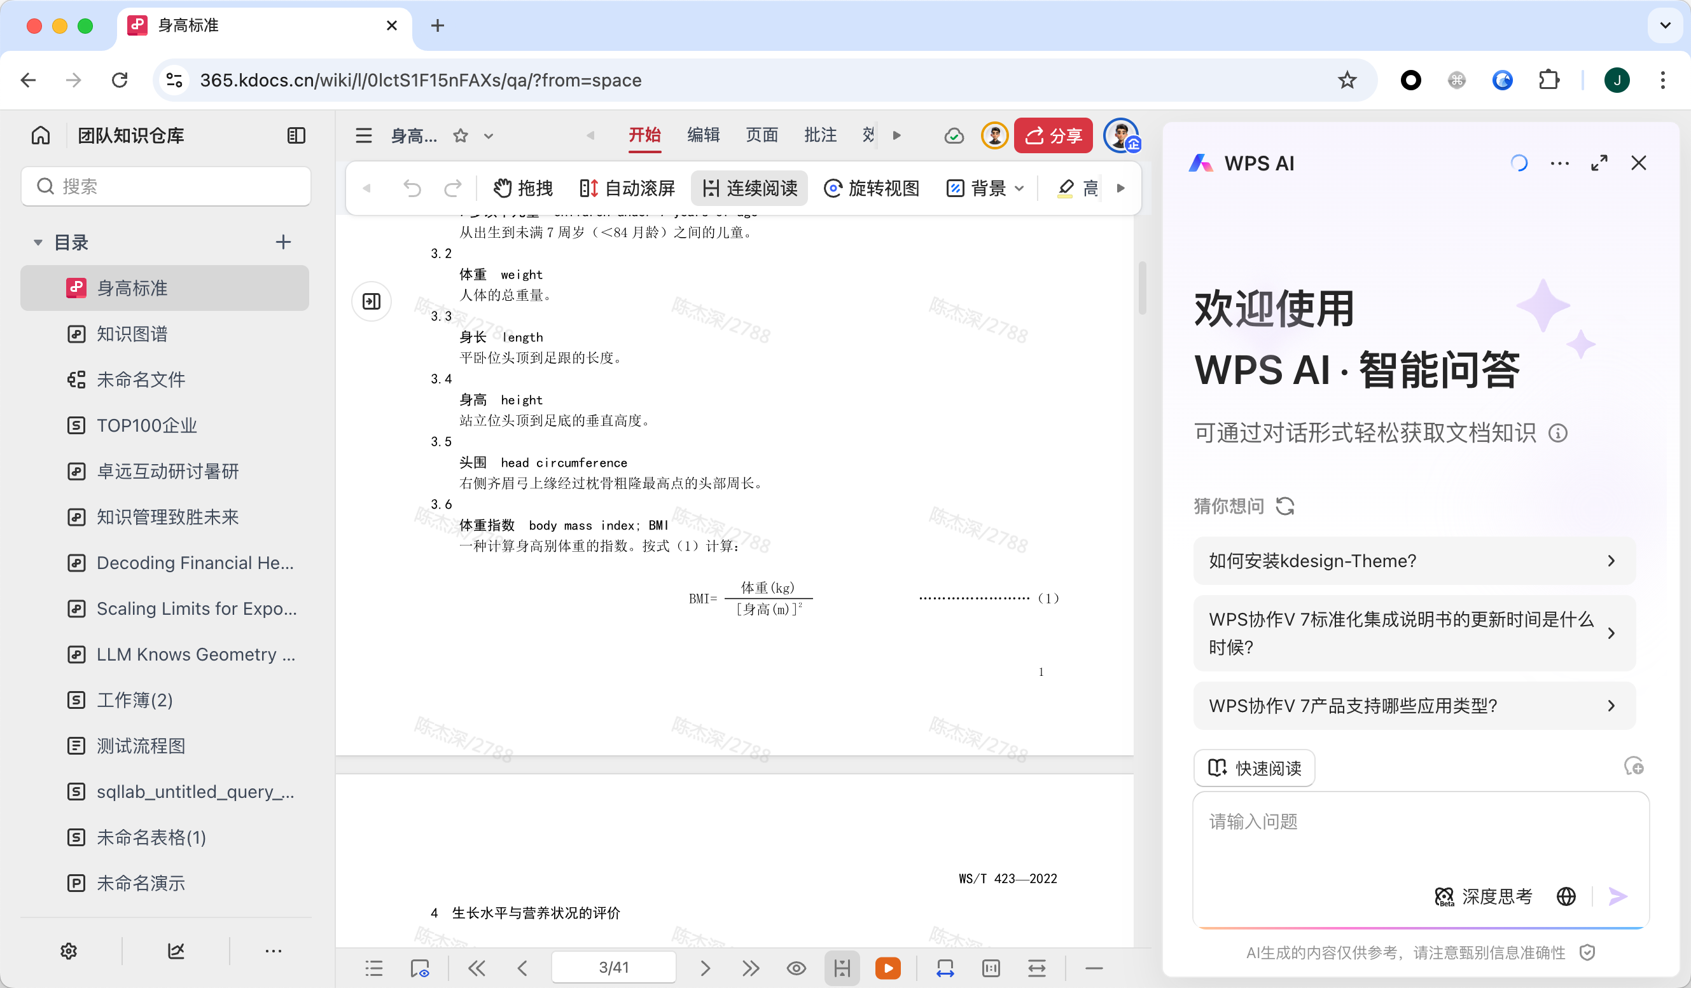
Task: Favorite the document with the star icon
Action: (x=461, y=135)
